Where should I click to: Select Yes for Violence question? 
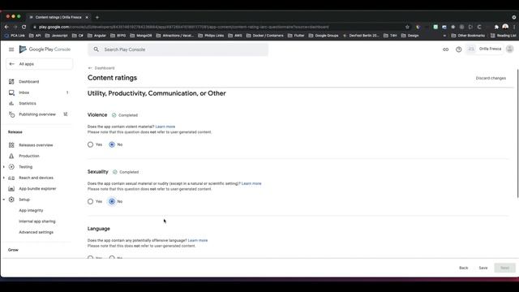point(90,144)
